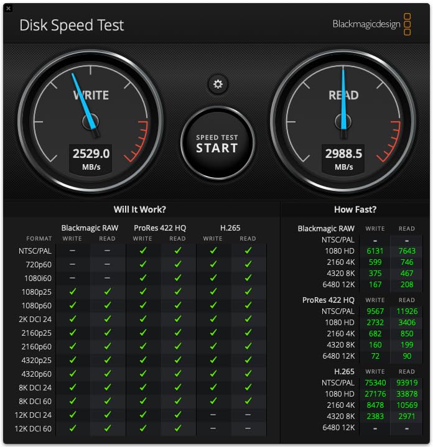
Task: Click the 4320p25 format row label
Action: pyautogui.click(x=37, y=361)
